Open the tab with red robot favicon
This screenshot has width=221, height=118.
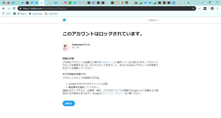(x=8, y=3)
